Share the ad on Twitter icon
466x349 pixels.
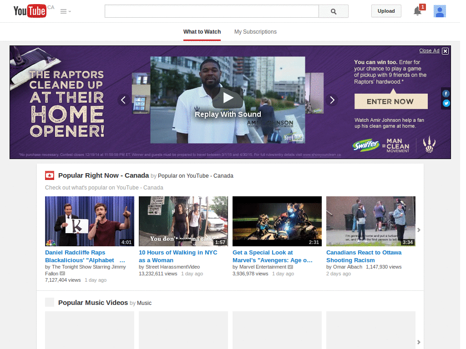(446, 103)
